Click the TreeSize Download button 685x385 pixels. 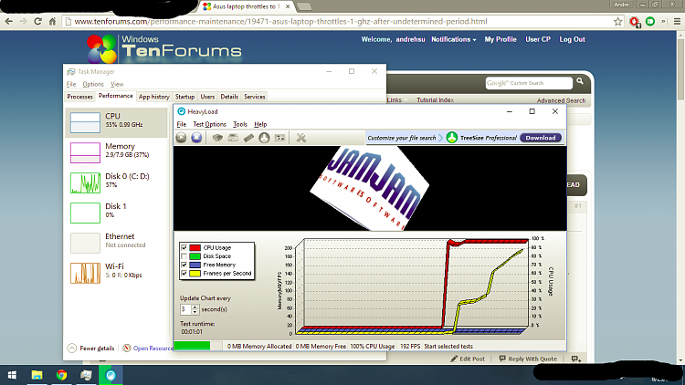[x=541, y=138]
